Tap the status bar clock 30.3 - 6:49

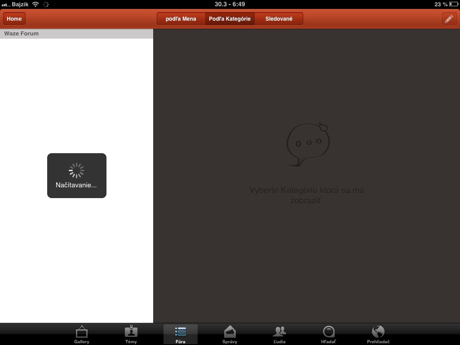click(230, 4)
